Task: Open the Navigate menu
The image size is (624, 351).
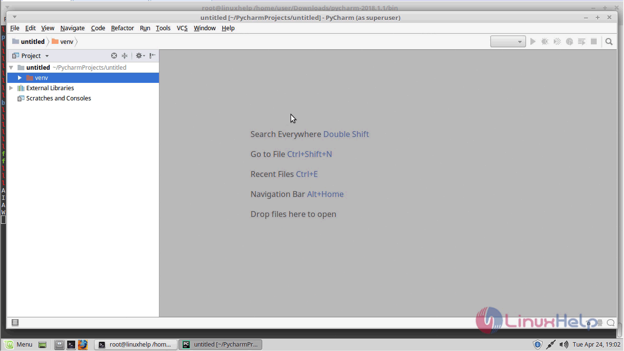Action: pos(73,28)
